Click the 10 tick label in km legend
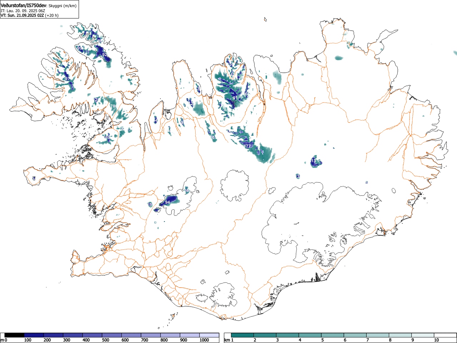Screen dimensions: 457x343 click(x=436, y=340)
